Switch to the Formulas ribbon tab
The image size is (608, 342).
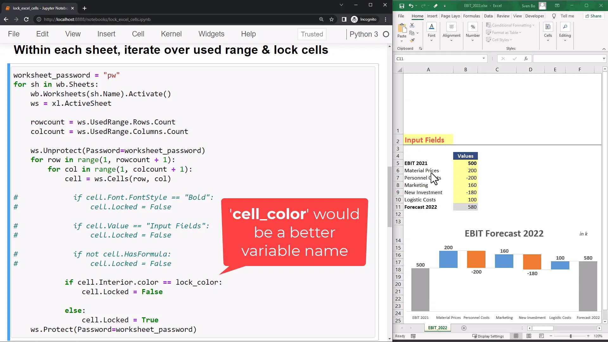click(472, 16)
